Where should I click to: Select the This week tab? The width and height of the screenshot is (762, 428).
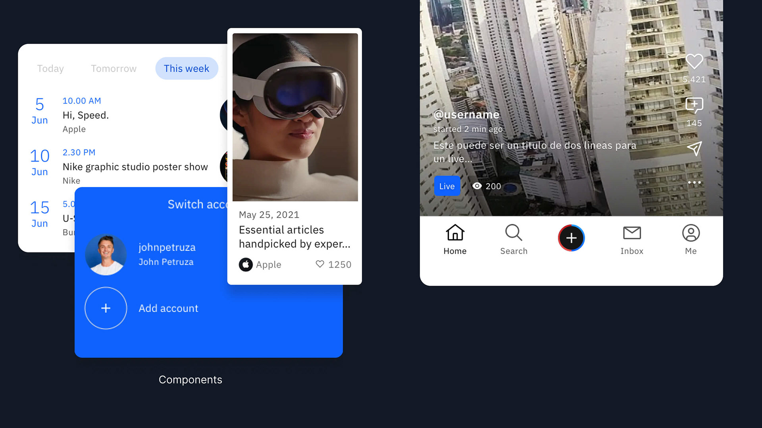pos(187,69)
